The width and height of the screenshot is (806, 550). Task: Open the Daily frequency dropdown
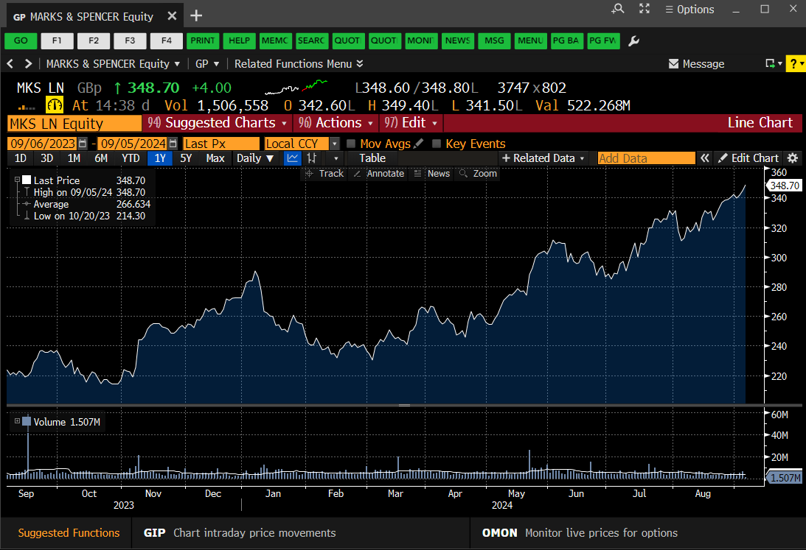click(x=255, y=158)
